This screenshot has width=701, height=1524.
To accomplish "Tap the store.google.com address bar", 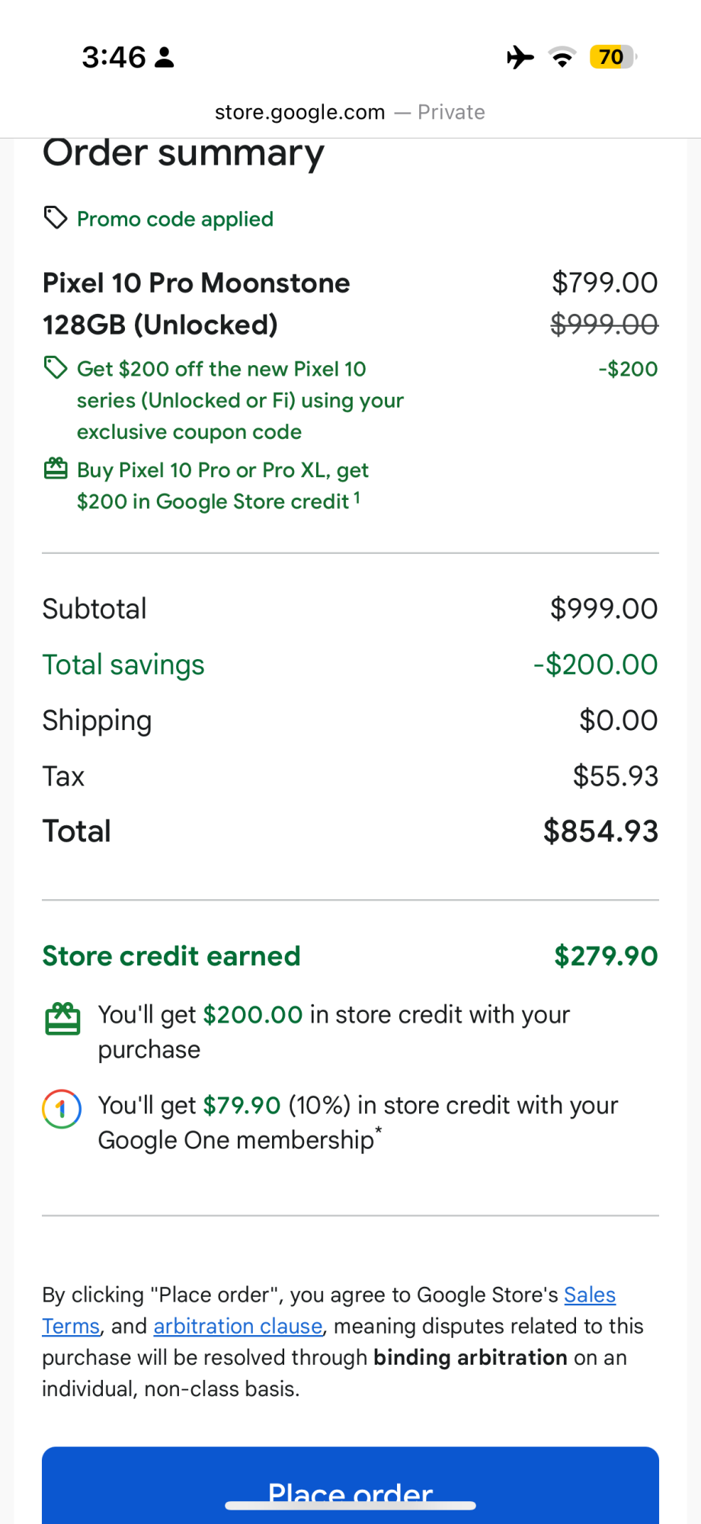I will pyautogui.click(x=350, y=112).
